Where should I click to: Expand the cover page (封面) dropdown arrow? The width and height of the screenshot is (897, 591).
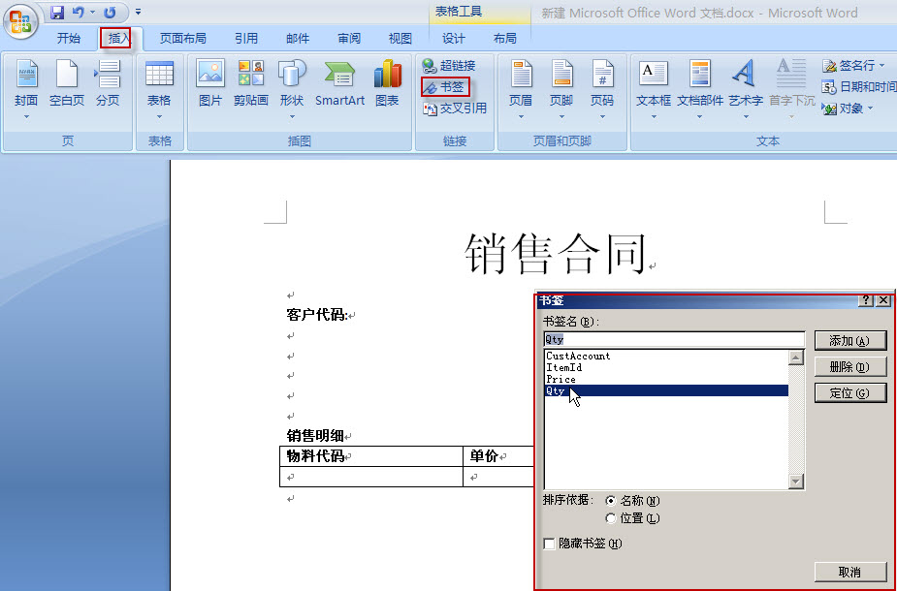pos(26,116)
